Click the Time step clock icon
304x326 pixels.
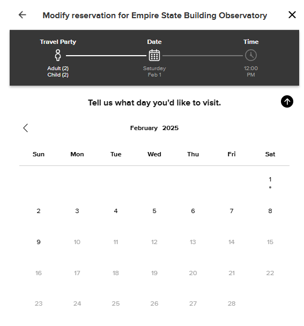click(x=251, y=55)
